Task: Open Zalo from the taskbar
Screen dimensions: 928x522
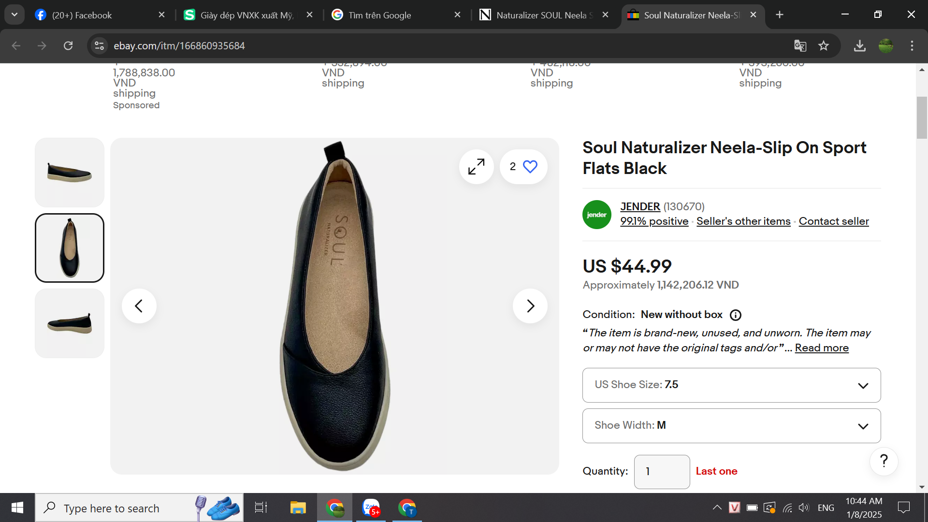Action: (x=371, y=508)
